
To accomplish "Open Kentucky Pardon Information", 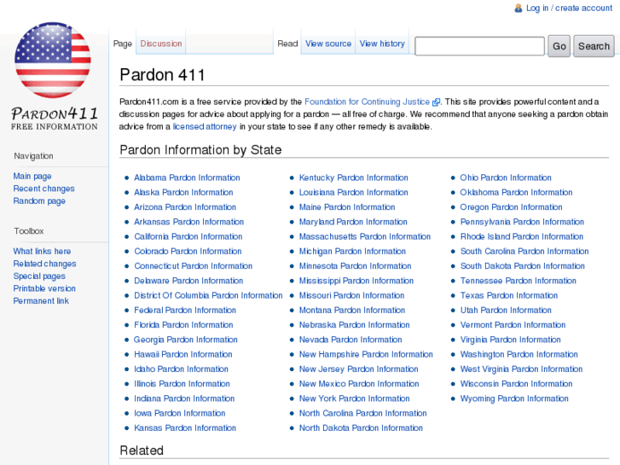I will click(354, 177).
